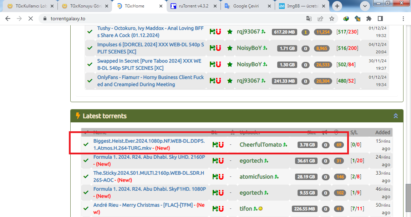
Task: Click the colorful globe extension icon
Action: [346, 18]
